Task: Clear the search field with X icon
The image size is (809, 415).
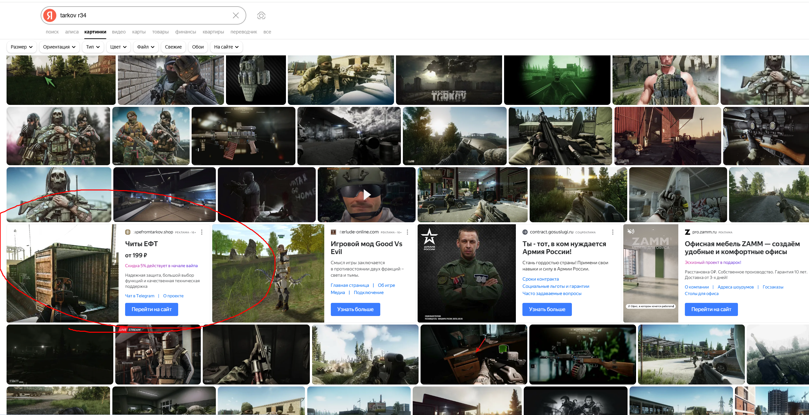Action: point(235,15)
